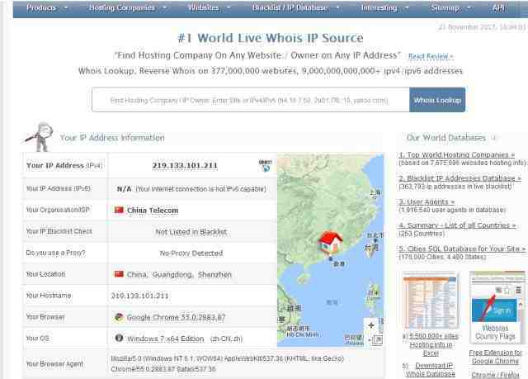Expand the Products dropdown arrow

tap(66, 7)
